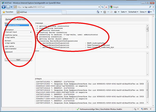Click the jintegra log scrollbar thumb
156x112 pixels.
coord(147,90)
